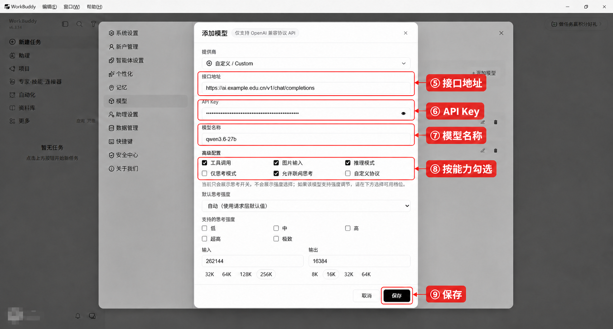Uncheck 工具调用 checkbox
The image size is (613, 329).
[x=204, y=163]
